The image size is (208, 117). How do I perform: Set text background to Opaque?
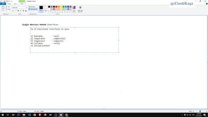coord(32,6)
